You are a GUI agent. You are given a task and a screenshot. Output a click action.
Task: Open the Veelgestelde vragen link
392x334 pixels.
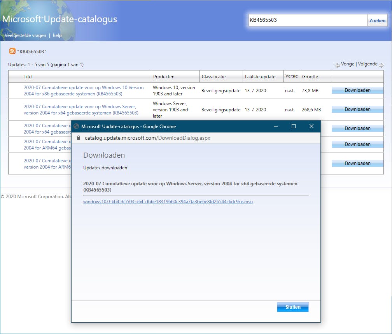[x=25, y=35]
